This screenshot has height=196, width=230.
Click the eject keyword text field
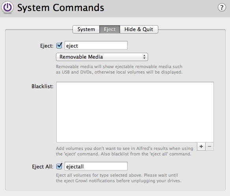click(x=96, y=45)
